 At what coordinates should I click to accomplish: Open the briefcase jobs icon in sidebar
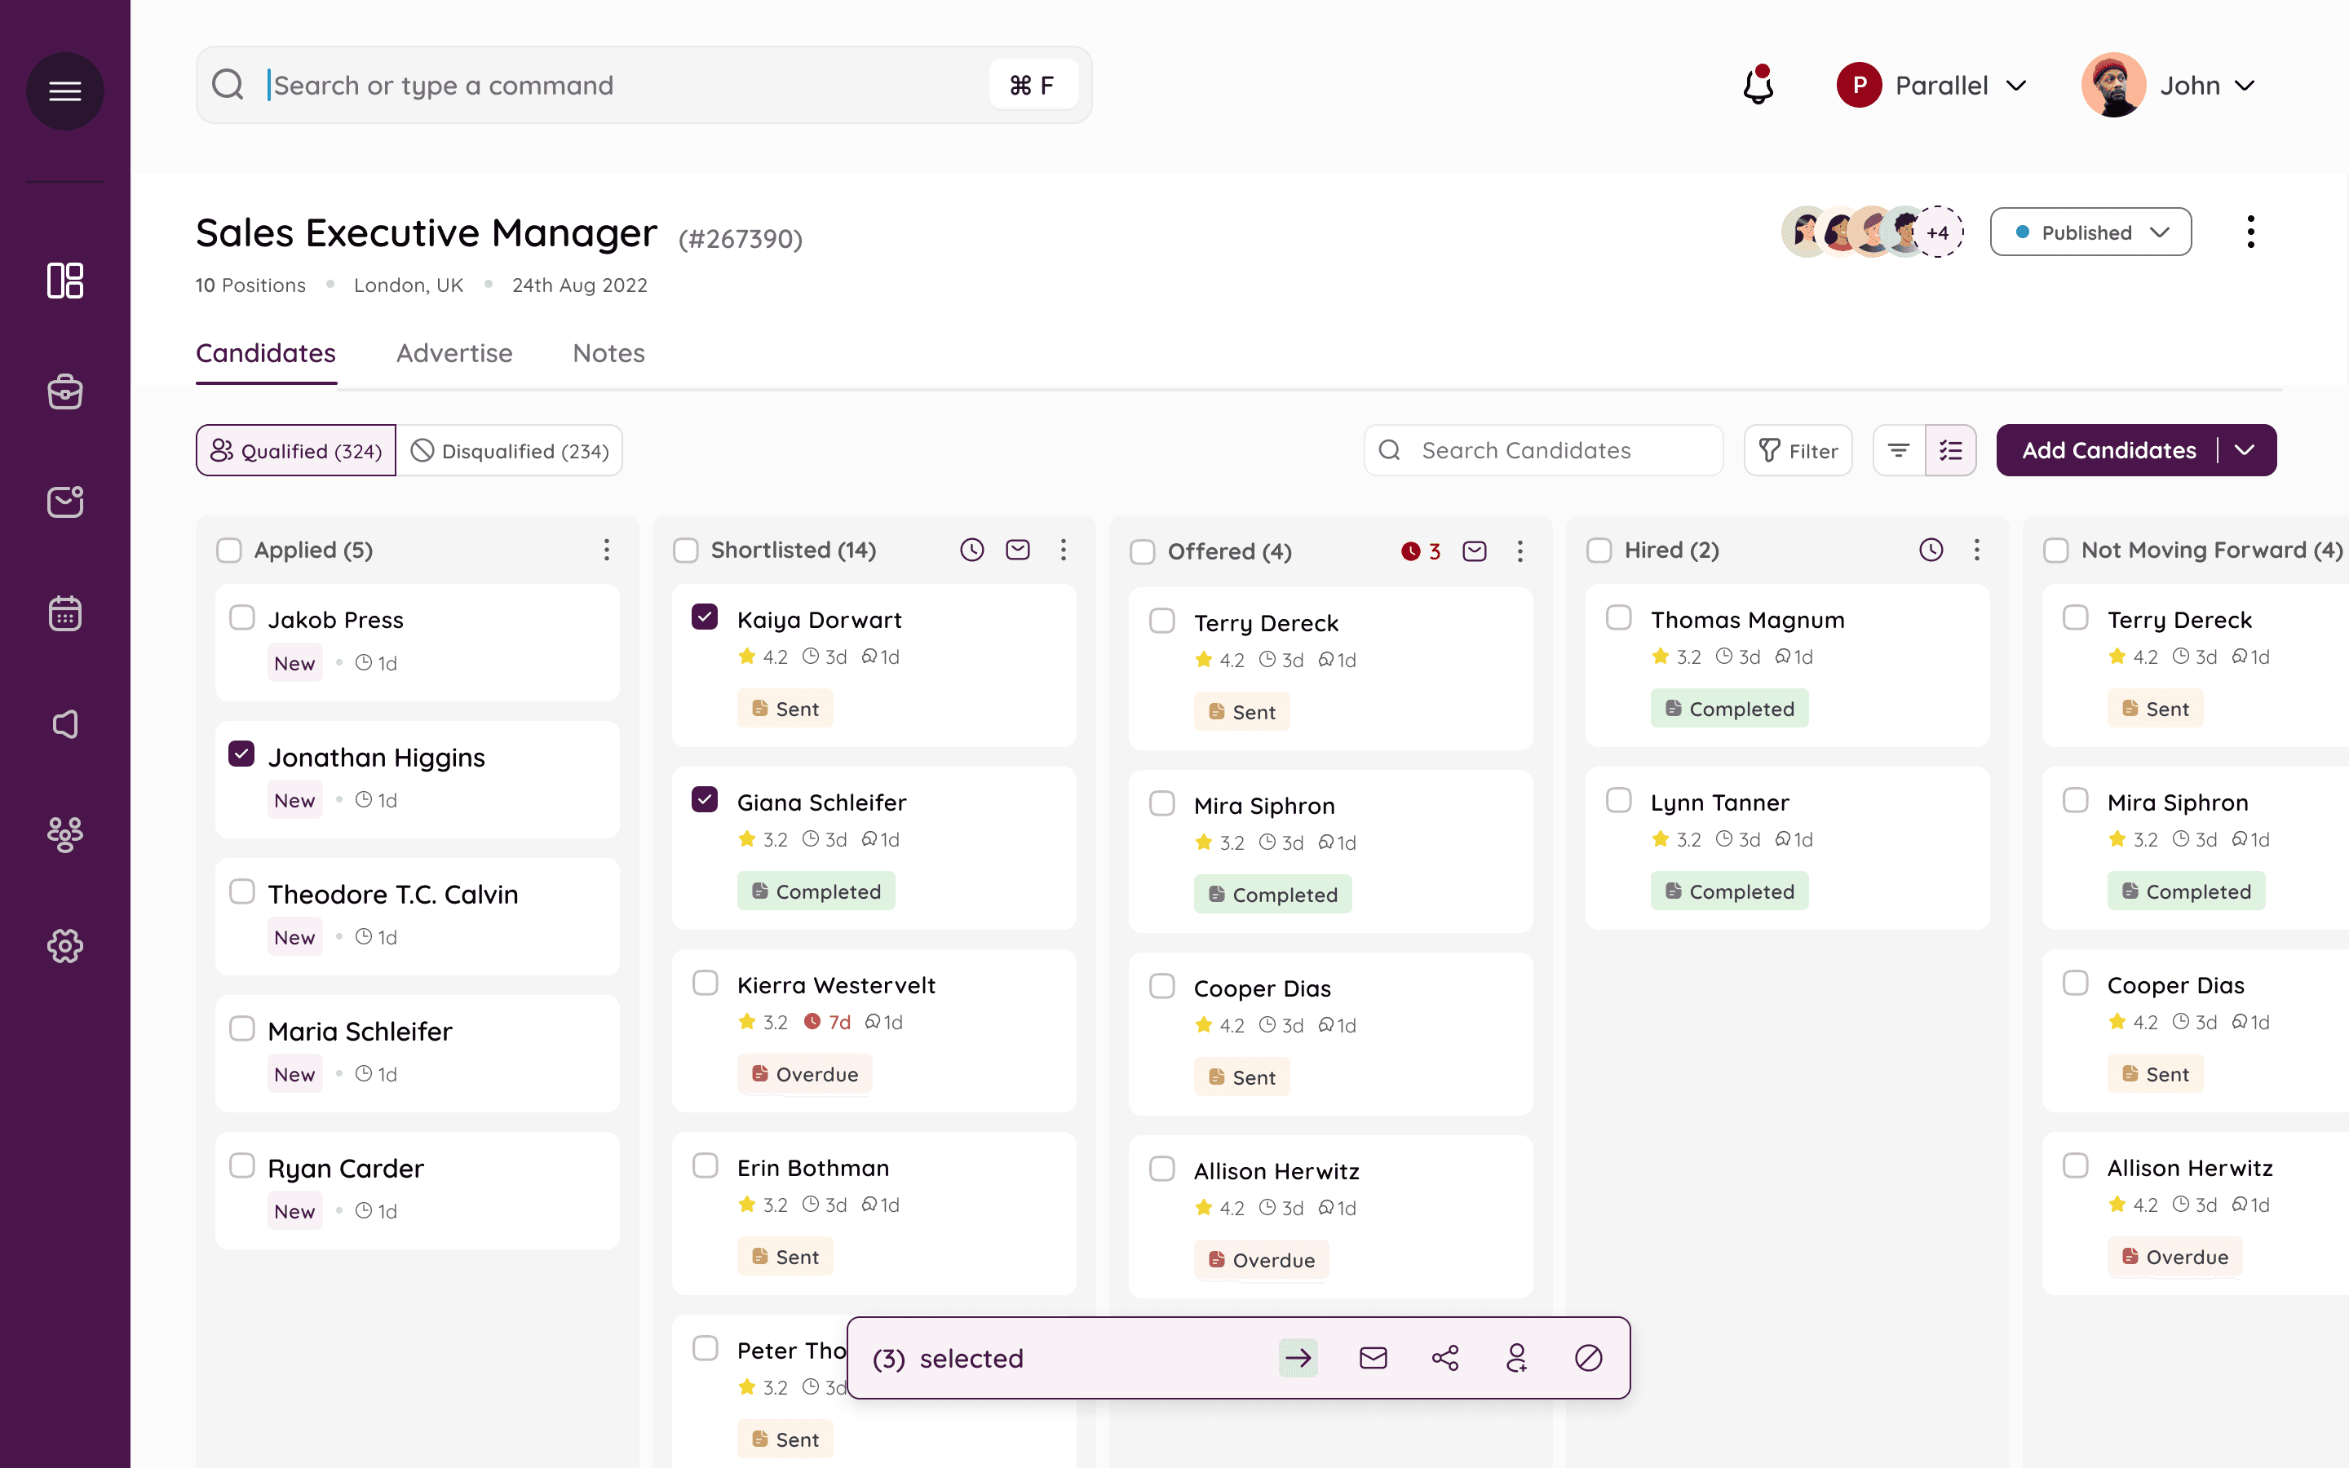[65, 391]
